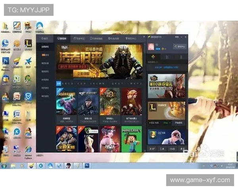Screen dimensions: 238x190
Task: Open the fifth top tab with gear icon
Action: (x=113, y=38)
